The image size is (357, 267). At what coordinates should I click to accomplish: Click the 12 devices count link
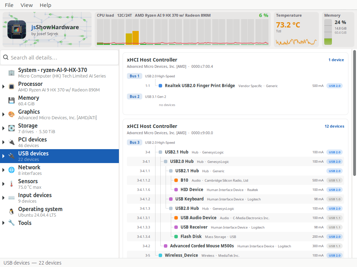[x=334, y=126]
